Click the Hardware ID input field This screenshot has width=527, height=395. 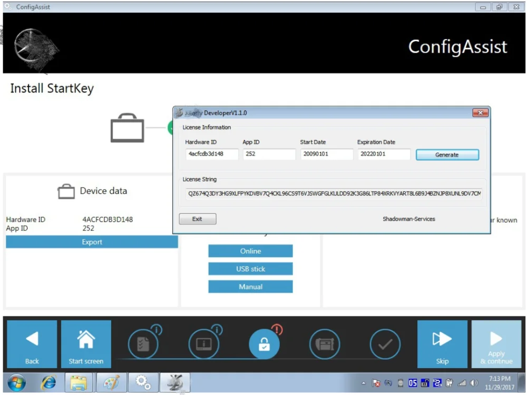coord(212,154)
